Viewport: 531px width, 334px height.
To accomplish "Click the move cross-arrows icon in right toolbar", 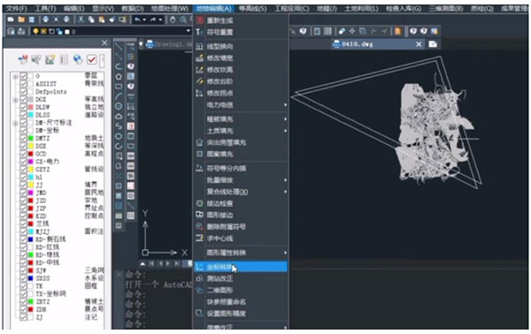I will click(x=352, y=31).
